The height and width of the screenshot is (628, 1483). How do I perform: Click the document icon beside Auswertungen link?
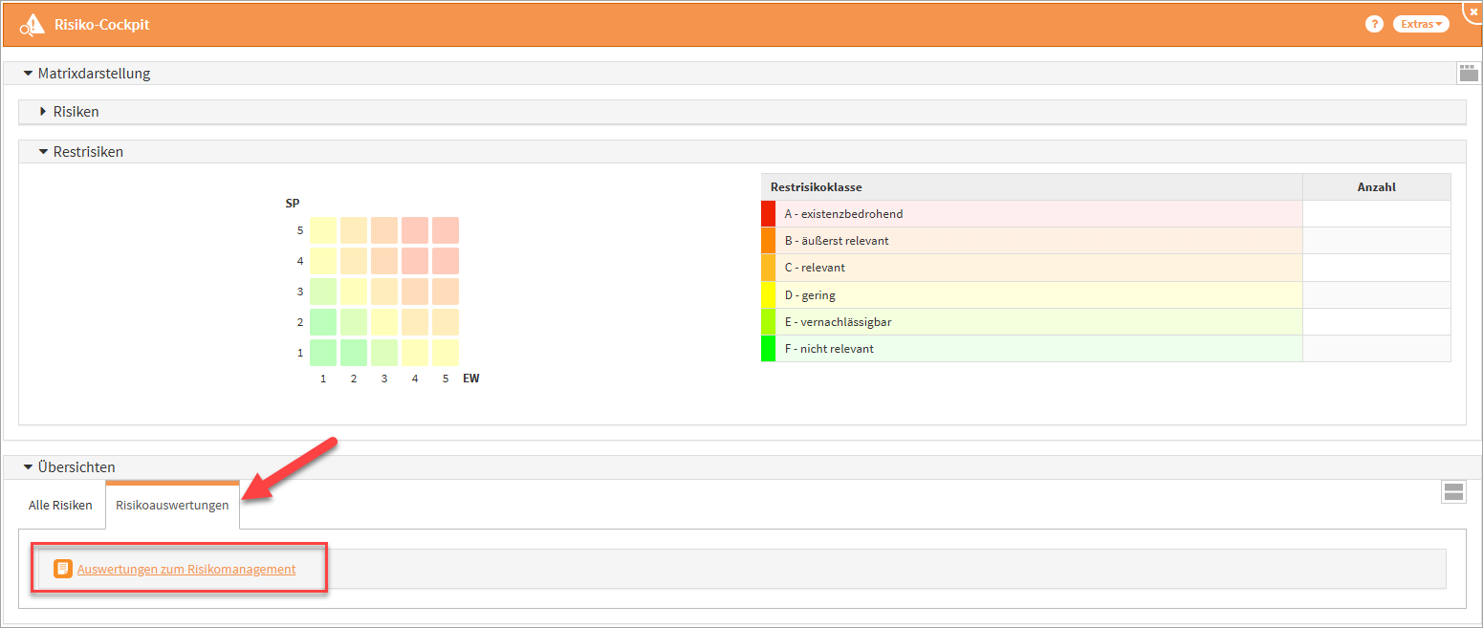[x=63, y=569]
